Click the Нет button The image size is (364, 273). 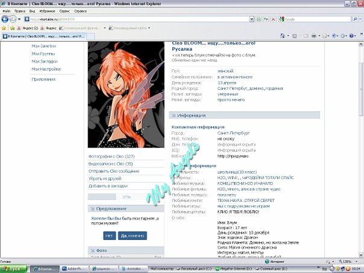109,236
